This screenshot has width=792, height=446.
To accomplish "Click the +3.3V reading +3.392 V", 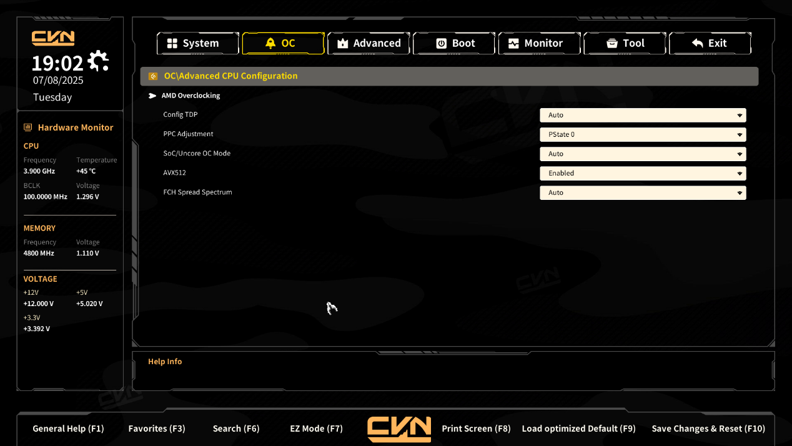I will pyautogui.click(x=37, y=329).
